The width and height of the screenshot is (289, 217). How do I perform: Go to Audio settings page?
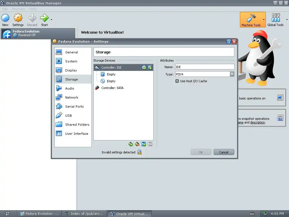click(73, 88)
